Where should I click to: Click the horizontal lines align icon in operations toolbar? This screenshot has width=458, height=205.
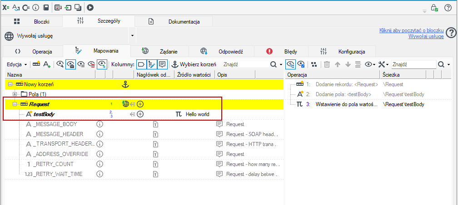pyautogui.click(x=358, y=64)
